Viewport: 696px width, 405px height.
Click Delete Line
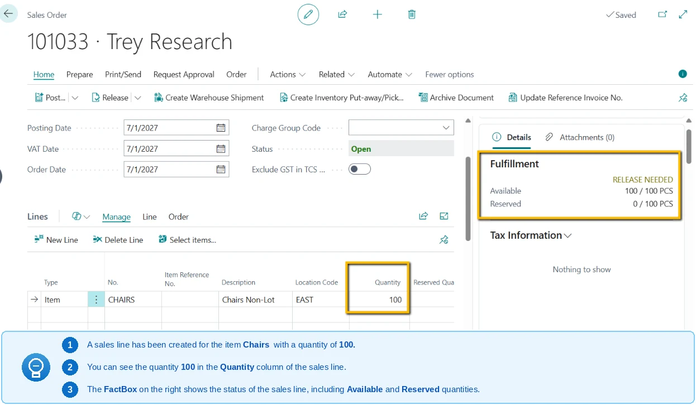click(118, 240)
